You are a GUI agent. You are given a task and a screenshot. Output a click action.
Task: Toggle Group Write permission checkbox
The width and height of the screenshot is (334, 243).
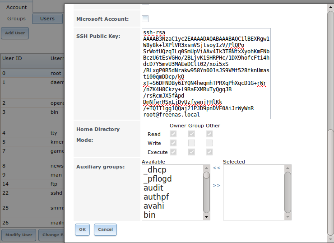191,143
